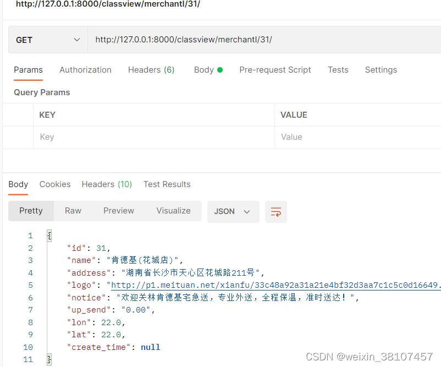441x367 pixels.
Task: Switch to the request Body tab
Action: 204,70
